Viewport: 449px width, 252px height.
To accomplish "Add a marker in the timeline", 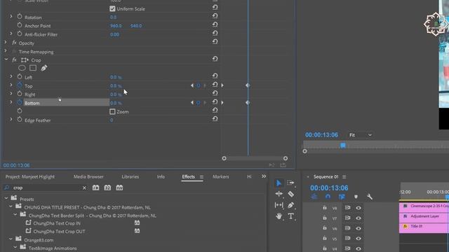I will pyautogui.click(x=356, y=197).
